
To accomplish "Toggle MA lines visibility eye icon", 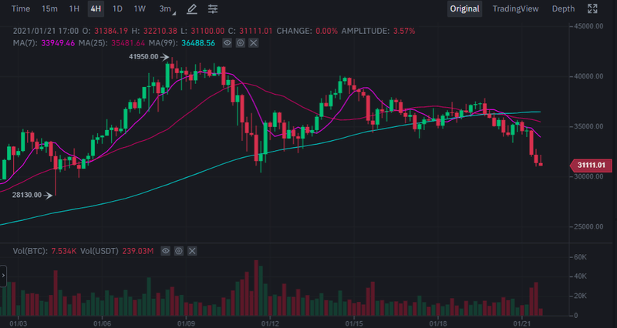I will point(228,42).
